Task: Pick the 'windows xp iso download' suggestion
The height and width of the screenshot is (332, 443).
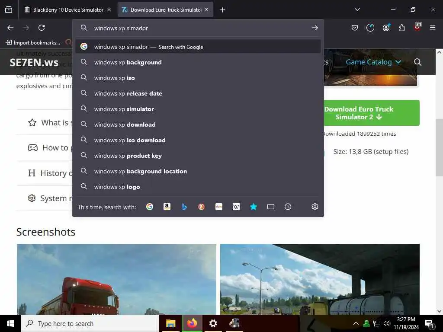Action: coord(198,140)
